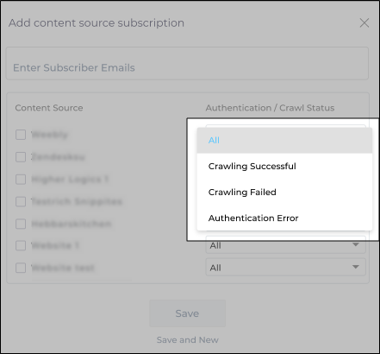This screenshot has width=380, height=354.
Task: Choose All in the open status list
Action: tap(284, 141)
